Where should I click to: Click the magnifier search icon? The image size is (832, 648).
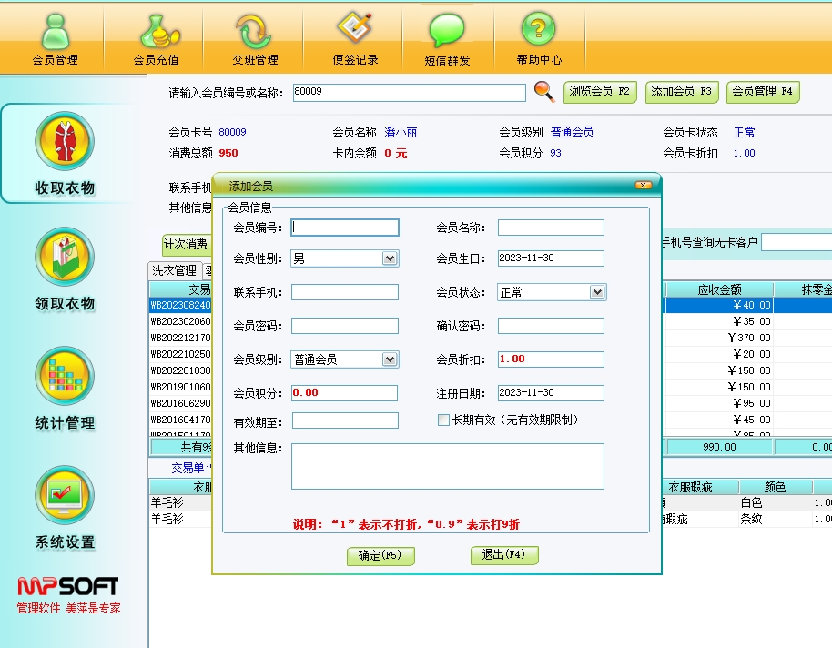(x=544, y=91)
